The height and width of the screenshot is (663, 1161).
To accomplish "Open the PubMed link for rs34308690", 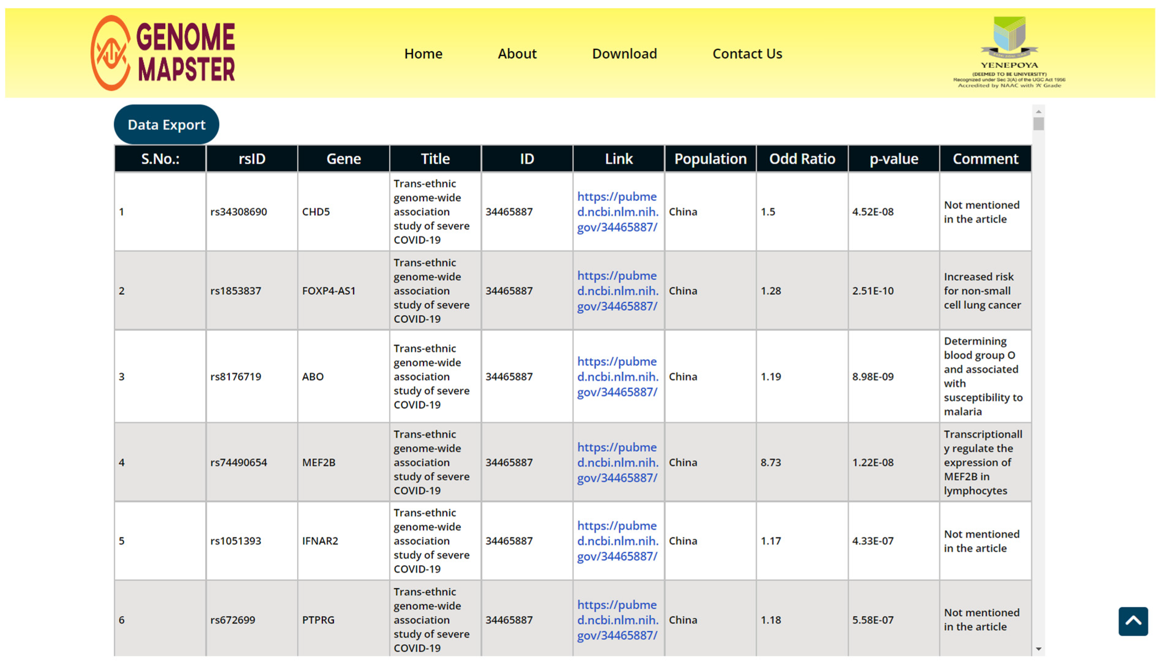I will coord(617,212).
